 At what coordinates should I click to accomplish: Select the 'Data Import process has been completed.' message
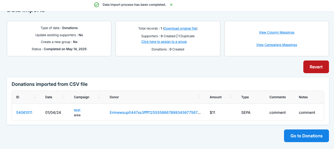point(134,5)
